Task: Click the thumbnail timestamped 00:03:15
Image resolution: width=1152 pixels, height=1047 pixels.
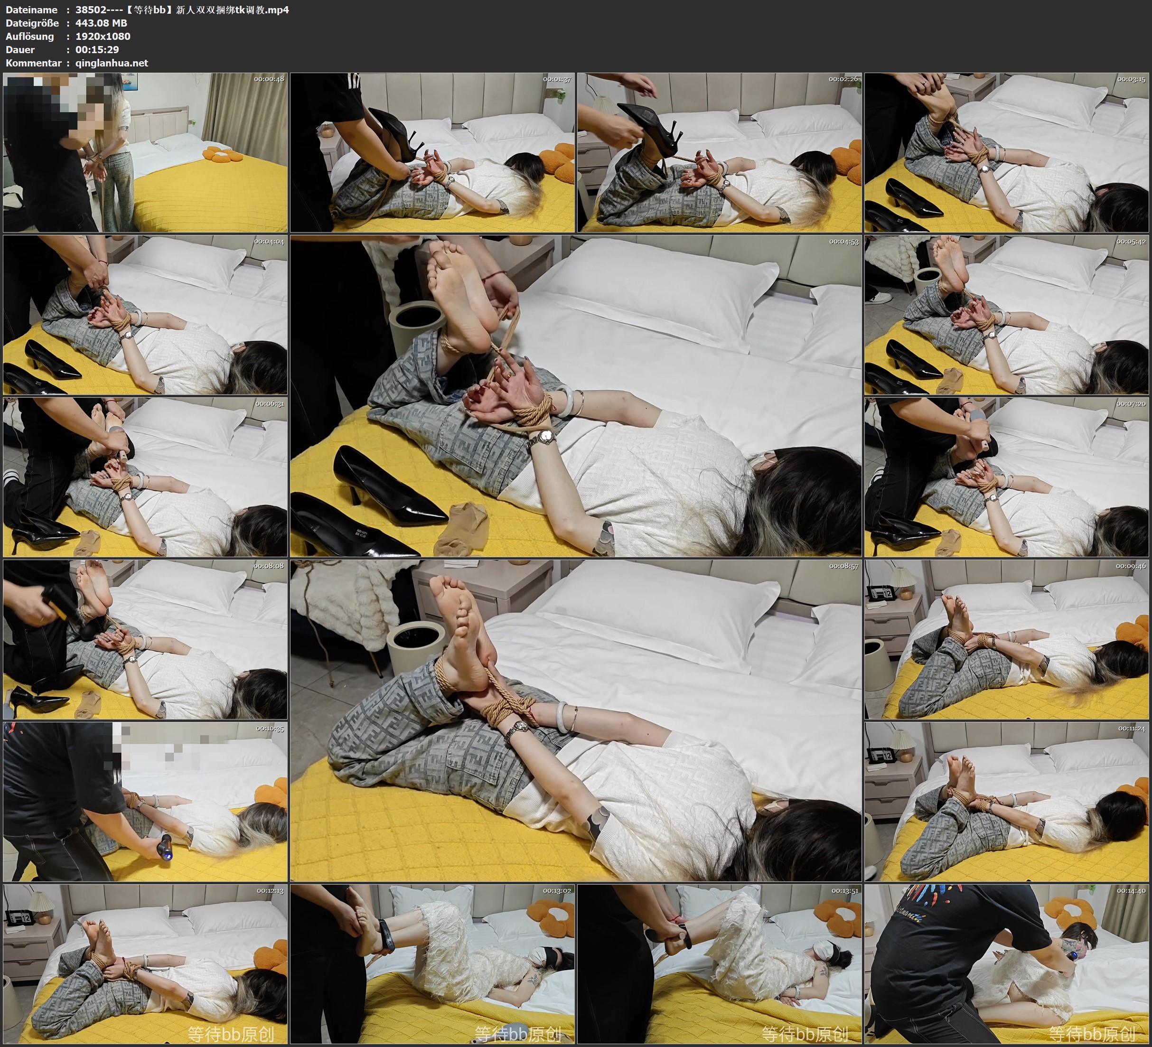Action: [x=1007, y=153]
